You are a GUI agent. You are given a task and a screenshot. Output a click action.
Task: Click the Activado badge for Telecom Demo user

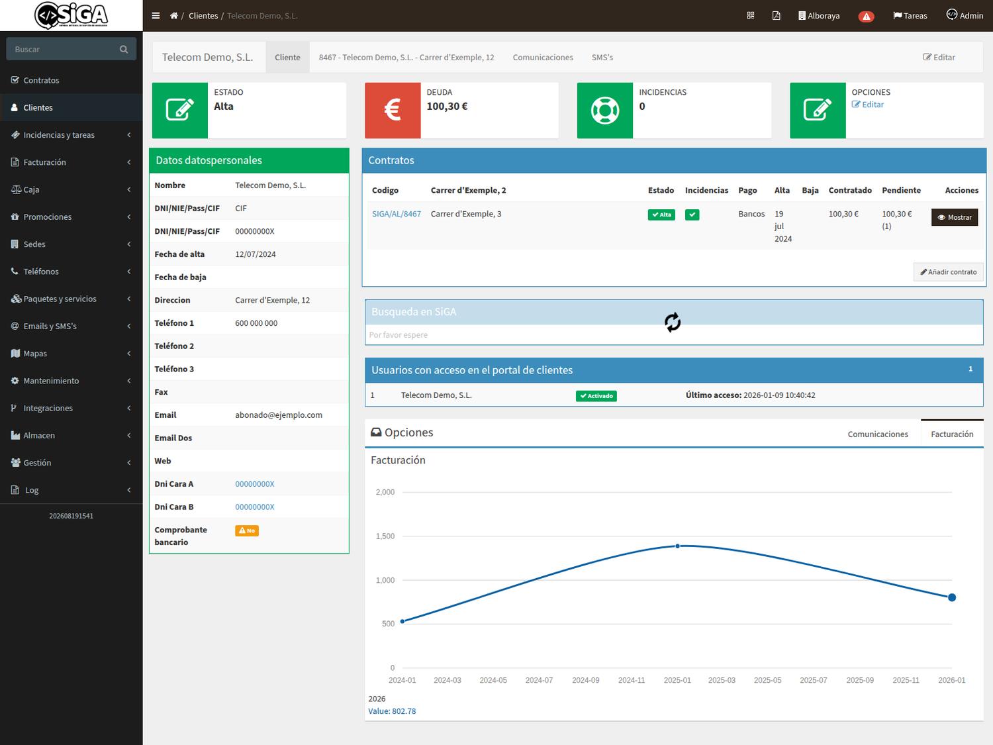[x=596, y=396]
